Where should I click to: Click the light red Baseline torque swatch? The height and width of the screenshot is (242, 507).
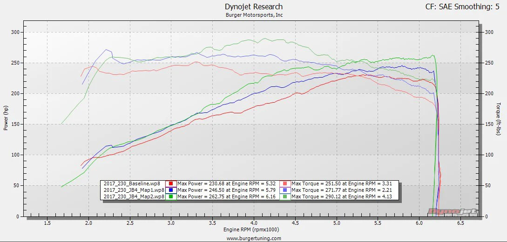[285, 183]
